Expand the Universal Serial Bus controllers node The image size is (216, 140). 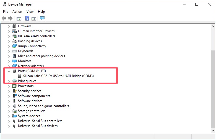pyautogui.click(x=9, y=121)
